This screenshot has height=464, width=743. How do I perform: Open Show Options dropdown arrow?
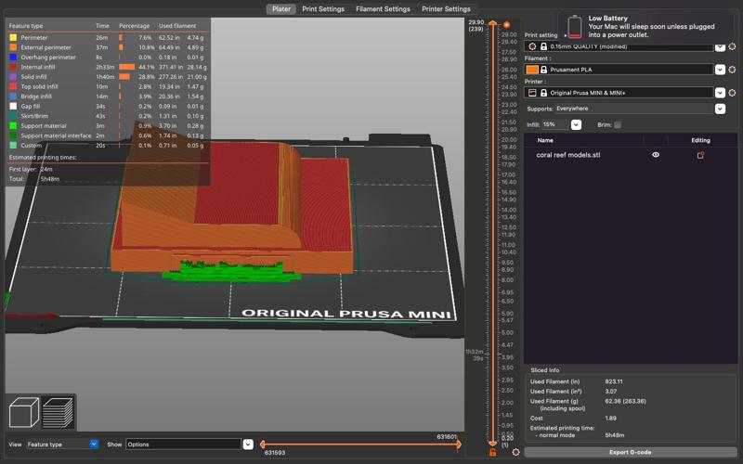coord(248,445)
